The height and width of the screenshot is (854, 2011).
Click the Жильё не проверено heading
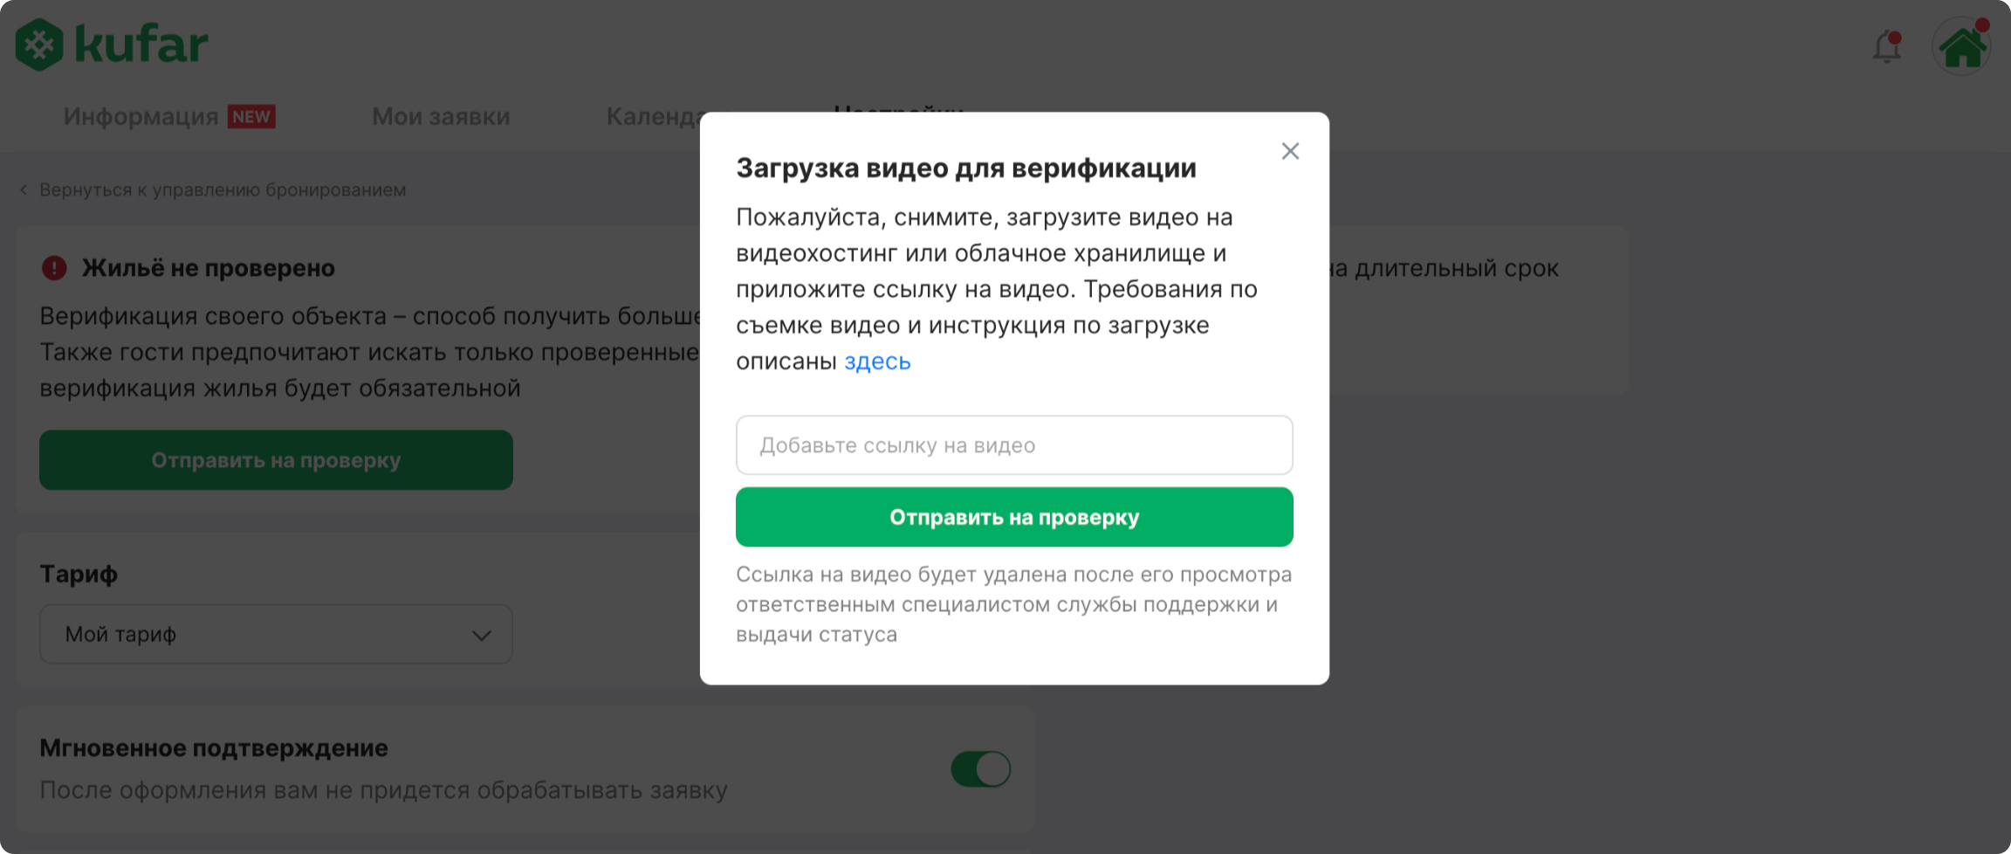[209, 268]
